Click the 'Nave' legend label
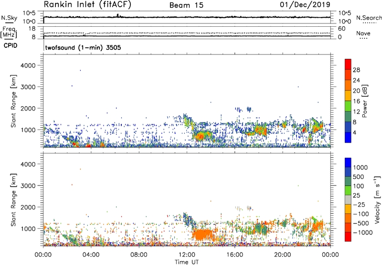The height and width of the screenshot is (265, 382). tap(363, 33)
